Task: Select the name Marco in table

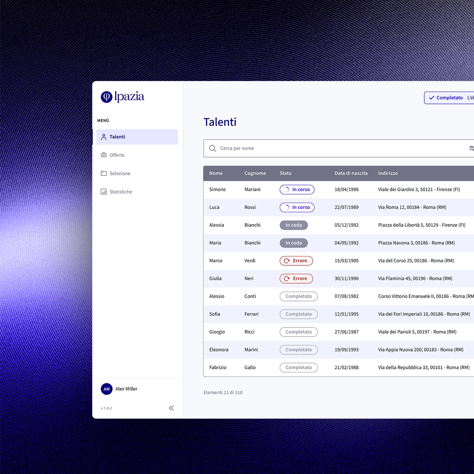Action: [x=216, y=261]
